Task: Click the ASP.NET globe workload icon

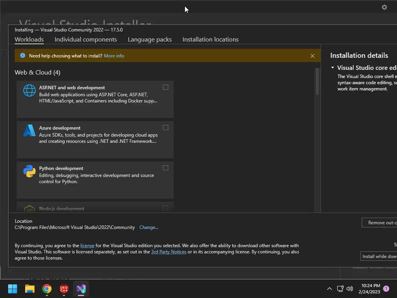Action: click(29, 90)
